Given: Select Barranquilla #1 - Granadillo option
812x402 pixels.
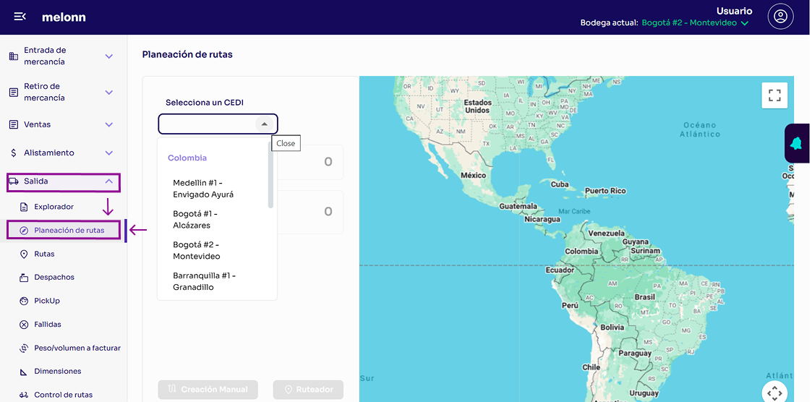Looking at the screenshot, I should coord(204,282).
